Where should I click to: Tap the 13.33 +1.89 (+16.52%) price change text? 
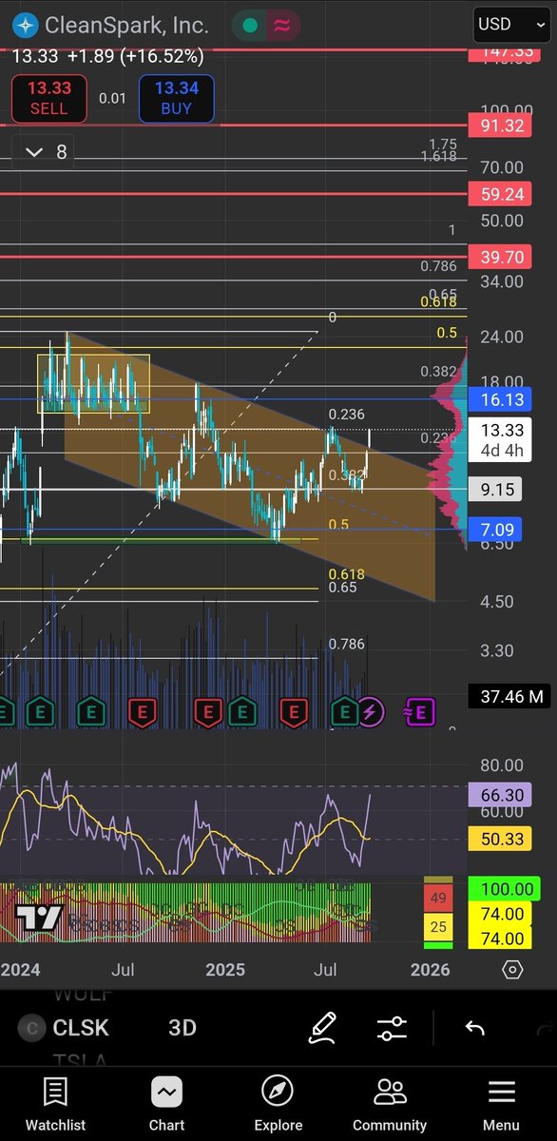[x=107, y=57]
